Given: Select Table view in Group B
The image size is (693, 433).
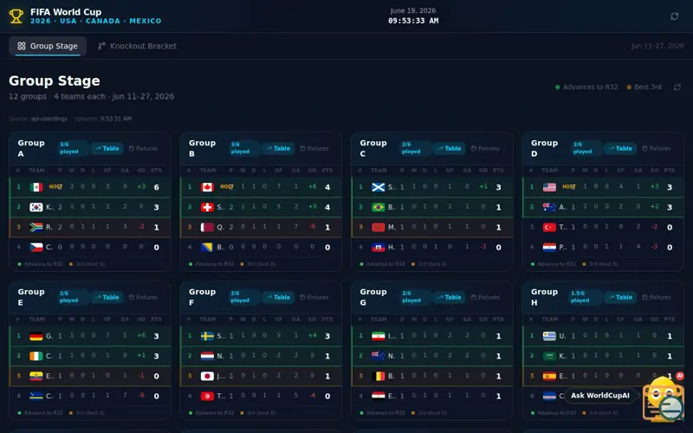Looking at the screenshot, I should coord(278,148).
